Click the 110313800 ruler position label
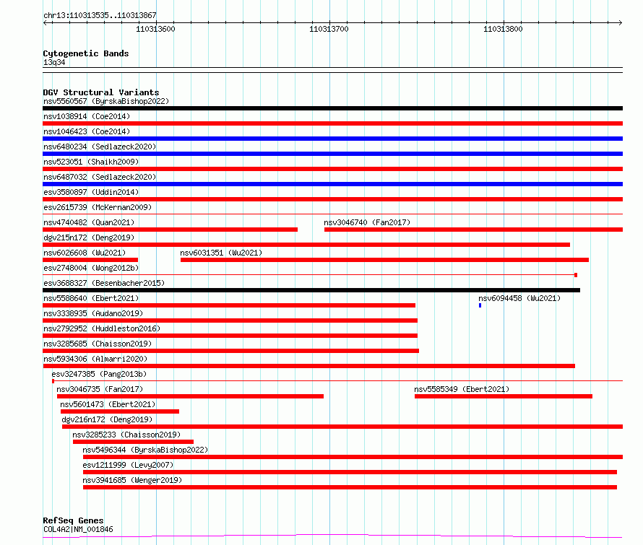This screenshot has width=643, height=545. [x=503, y=29]
